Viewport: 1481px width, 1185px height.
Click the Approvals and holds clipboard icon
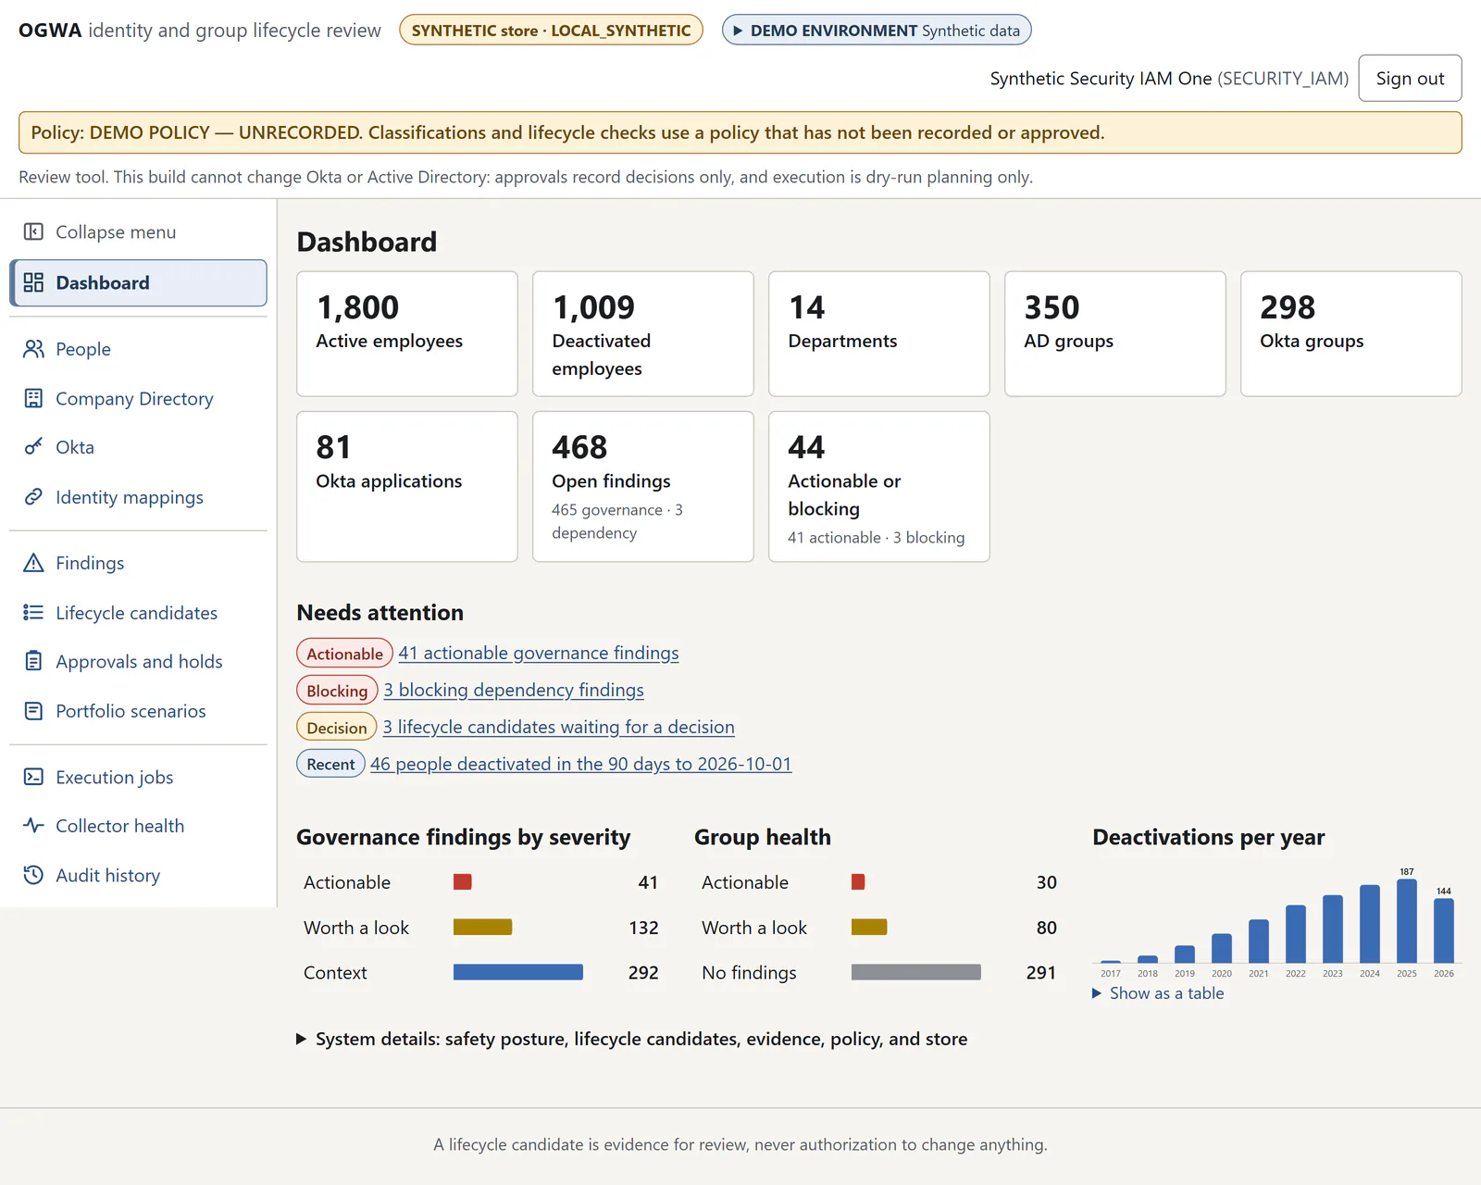[33, 661]
